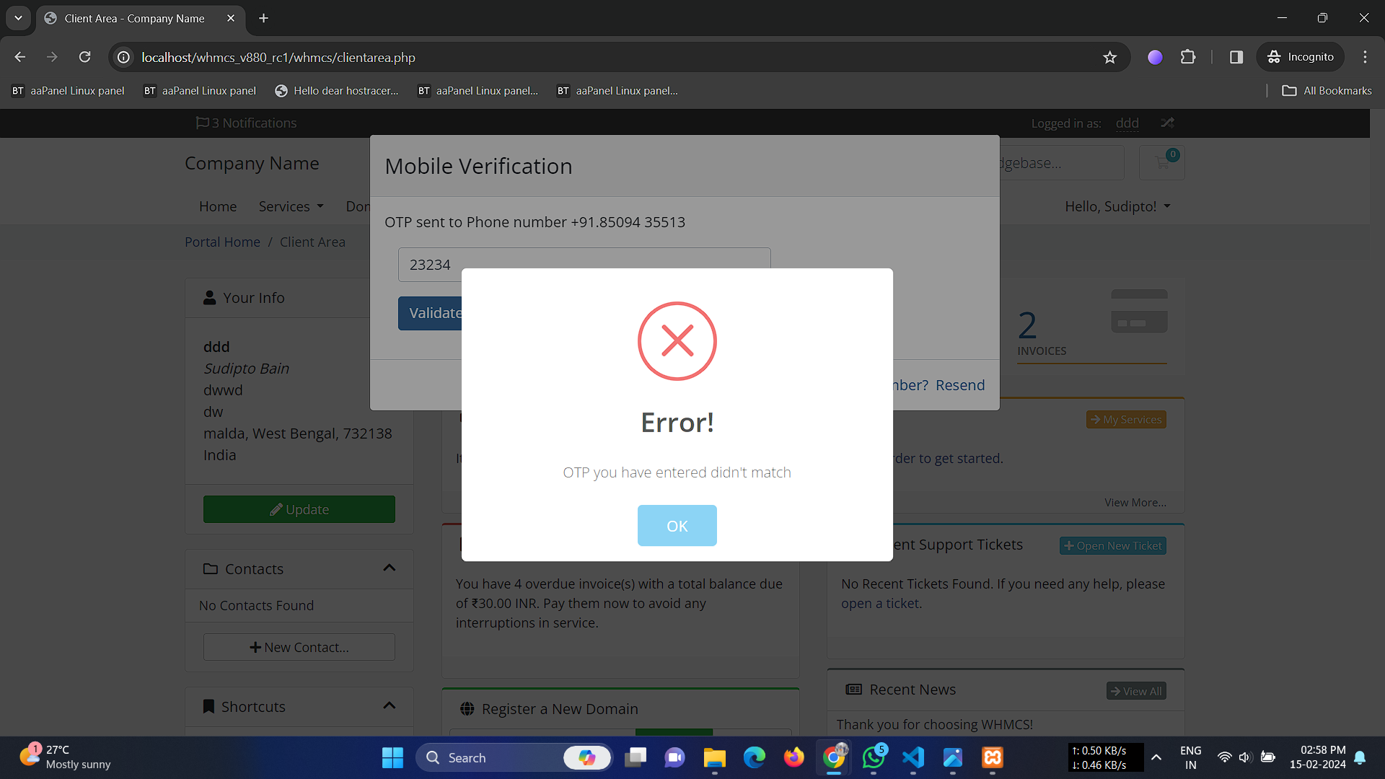Reload the page
The image size is (1385, 779).
click(84, 57)
